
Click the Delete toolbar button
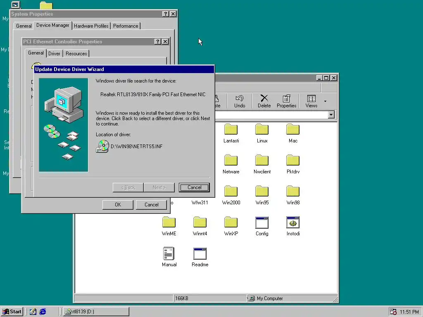pyautogui.click(x=264, y=102)
